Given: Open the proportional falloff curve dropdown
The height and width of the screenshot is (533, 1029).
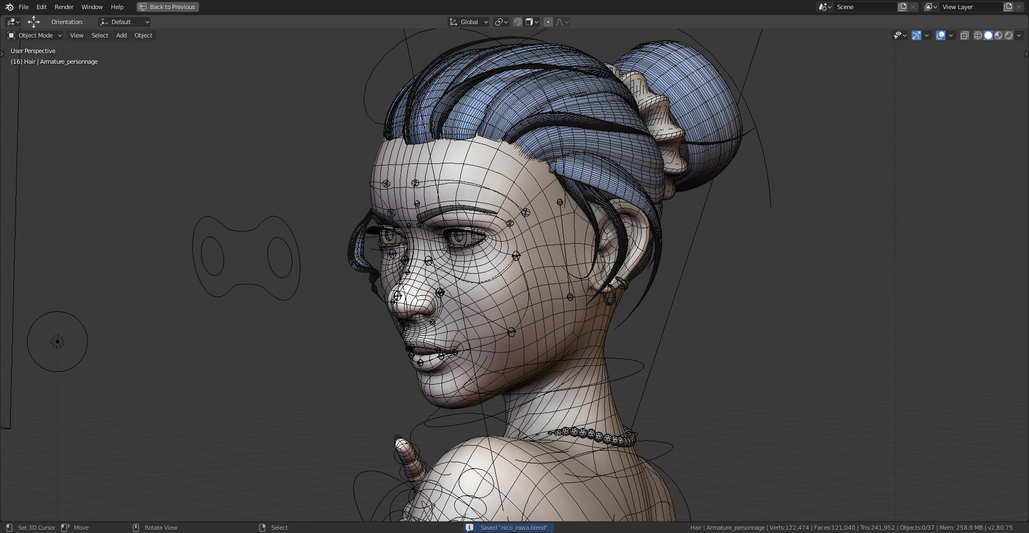Looking at the screenshot, I should 563,22.
